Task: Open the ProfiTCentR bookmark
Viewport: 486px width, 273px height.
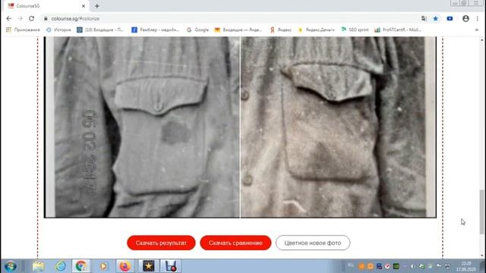Action: click(398, 30)
